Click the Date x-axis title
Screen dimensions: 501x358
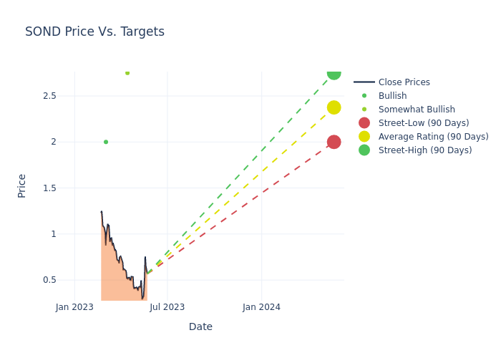tap(200, 326)
